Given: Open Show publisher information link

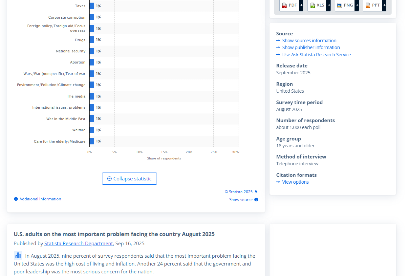Looking at the screenshot, I should pyautogui.click(x=311, y=47).
